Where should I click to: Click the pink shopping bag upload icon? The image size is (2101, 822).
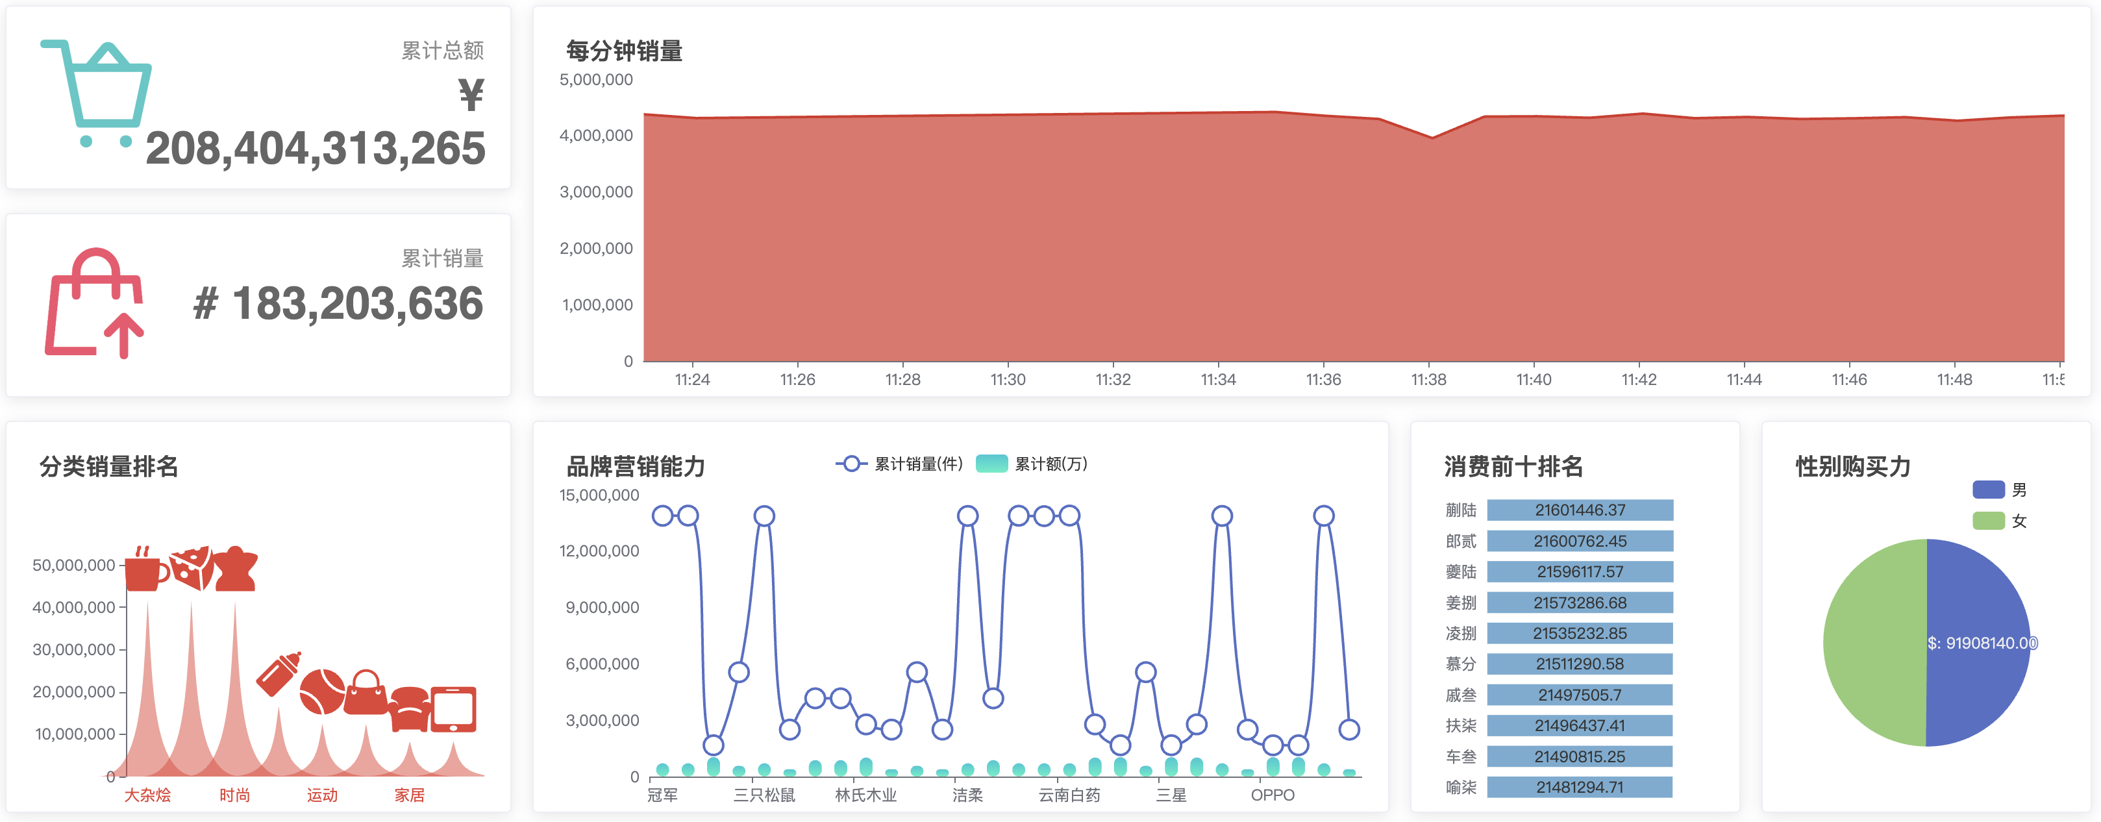click(93, 303)
